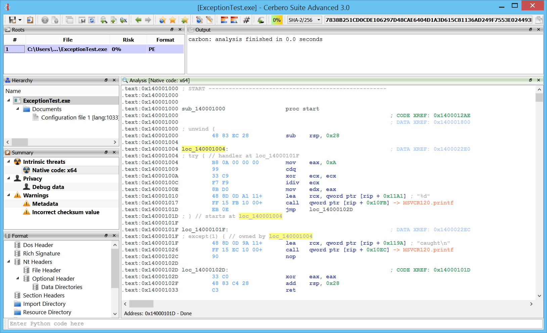Open the save button dropdown arrow

(x=20, y=20)
